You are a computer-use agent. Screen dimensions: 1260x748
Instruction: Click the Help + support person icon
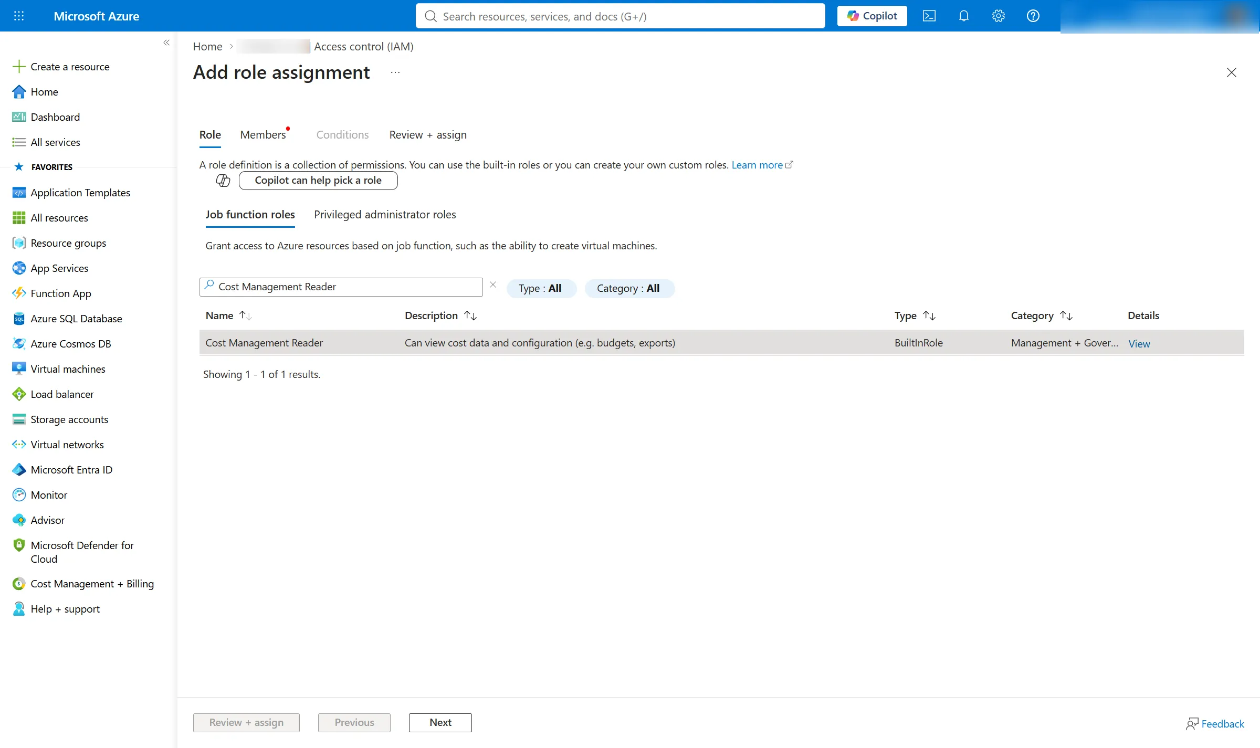(x=19, y=609)
